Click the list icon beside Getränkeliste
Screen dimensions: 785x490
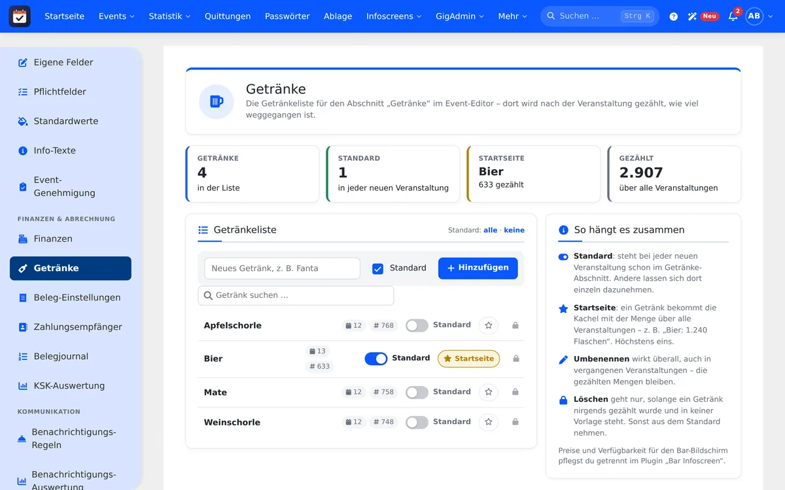pos(203,230)
